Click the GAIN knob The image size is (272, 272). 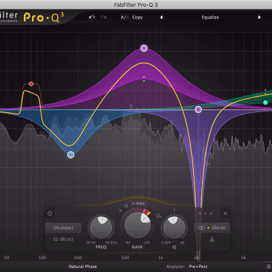pyautogui.click(x=137, y=225)
